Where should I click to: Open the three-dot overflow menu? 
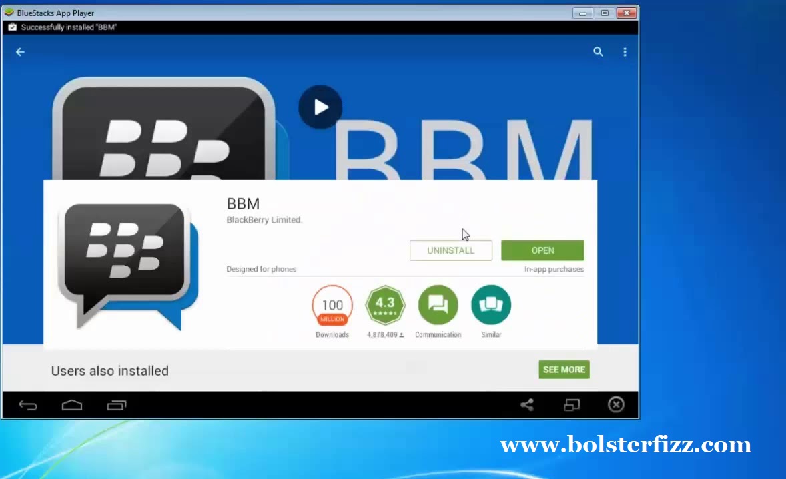[625, 52]
